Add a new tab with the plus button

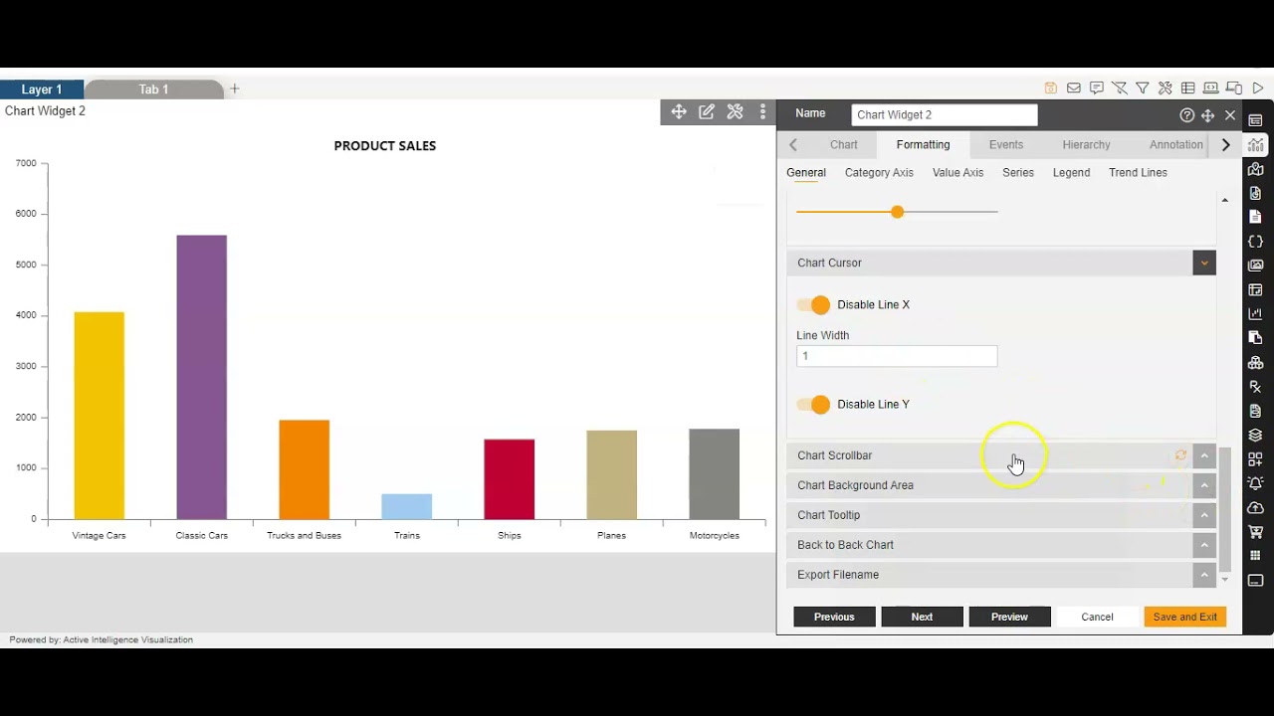[x=235, y=89]
